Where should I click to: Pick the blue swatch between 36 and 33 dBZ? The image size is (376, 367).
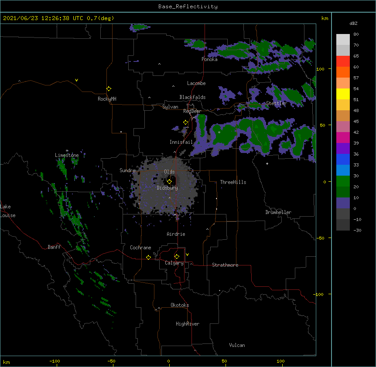(343, 160)
